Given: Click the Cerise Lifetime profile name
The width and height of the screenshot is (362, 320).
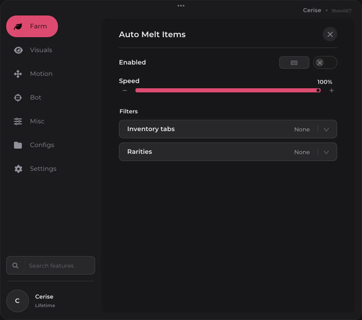Looking at the screenshot, I should (44, 297).
